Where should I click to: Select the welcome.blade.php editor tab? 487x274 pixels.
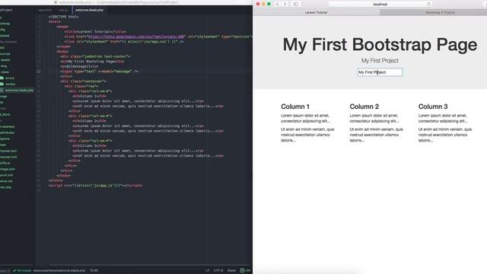(x=90, y=10)
